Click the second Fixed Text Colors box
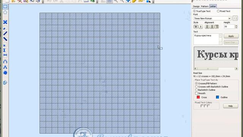 [205, 106]
